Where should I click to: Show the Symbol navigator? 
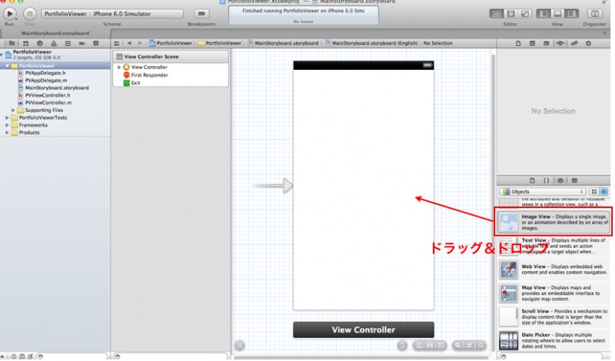pos(25,44)
